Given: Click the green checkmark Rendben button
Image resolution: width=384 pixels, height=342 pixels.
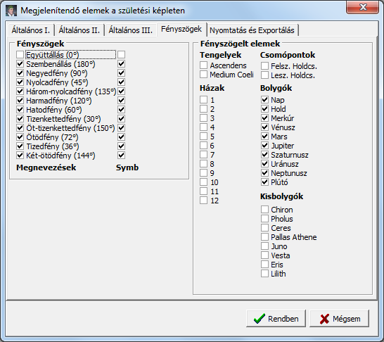Looking at the screenshot, I should coord(276,319).
